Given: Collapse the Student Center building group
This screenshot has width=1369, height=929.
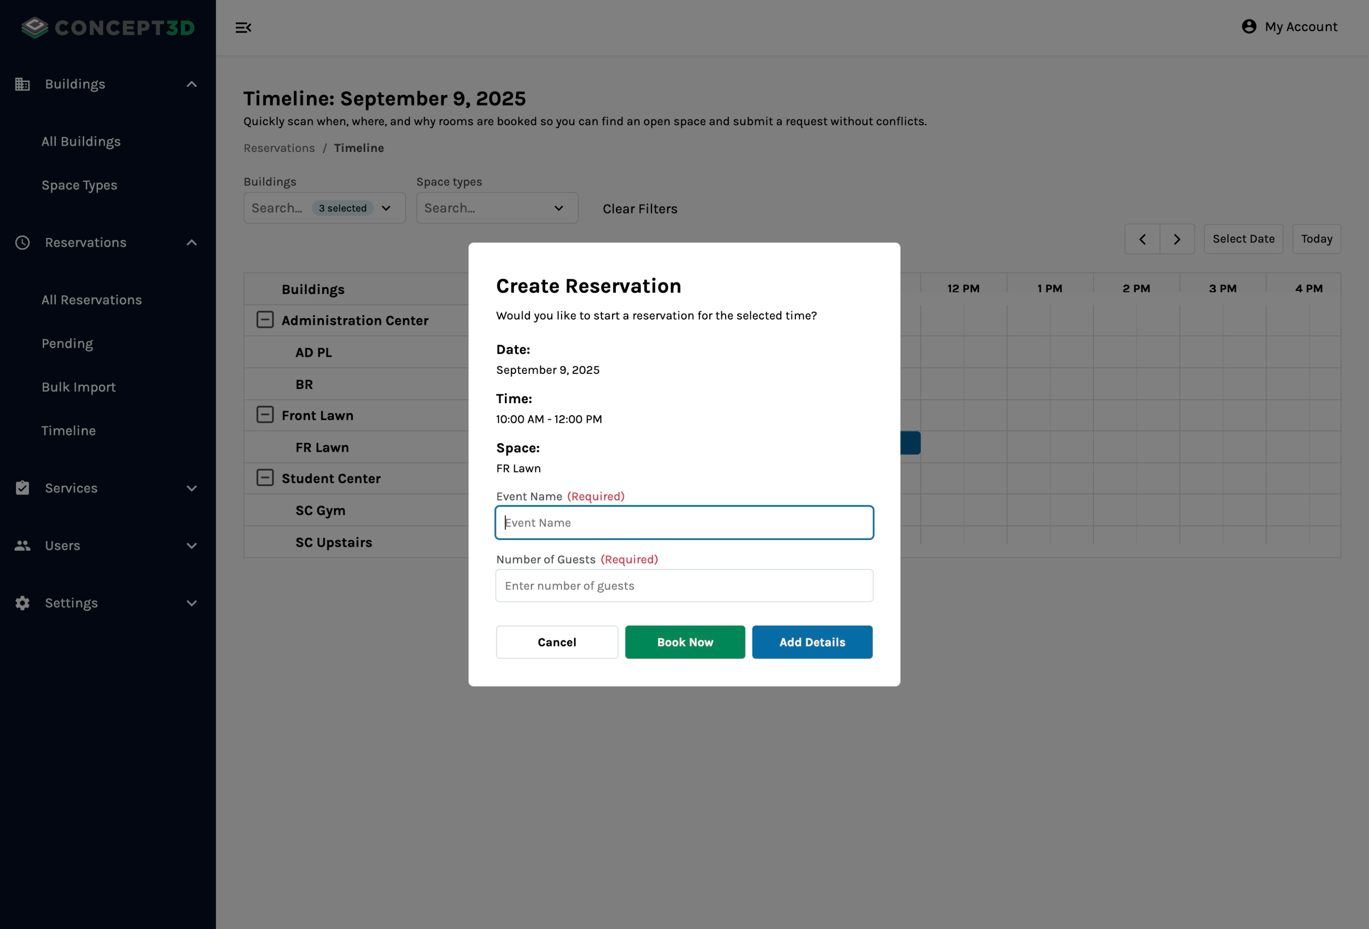Looking at the screenshot, I should tap(265, 478).
